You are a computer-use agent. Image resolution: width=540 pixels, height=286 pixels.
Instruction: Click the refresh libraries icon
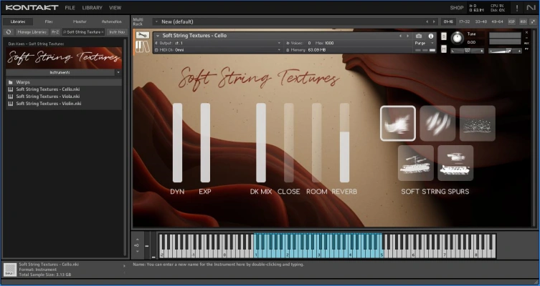(9, 31)
